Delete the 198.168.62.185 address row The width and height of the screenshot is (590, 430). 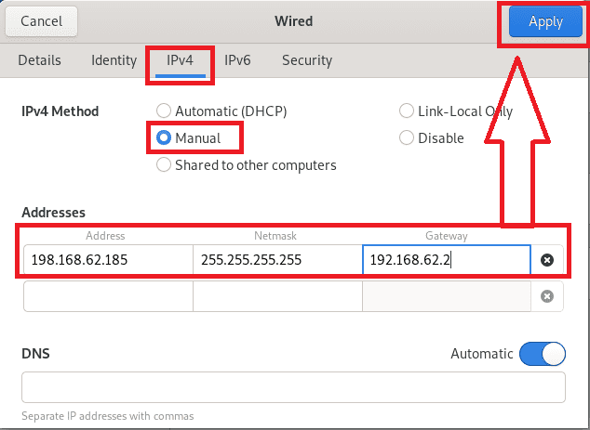pyautogui.click(x=547, y=260)
